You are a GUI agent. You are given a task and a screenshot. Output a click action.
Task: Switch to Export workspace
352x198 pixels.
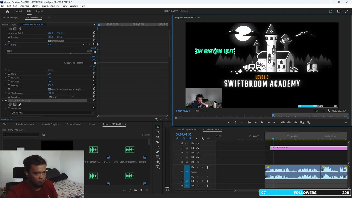[39, 11]
